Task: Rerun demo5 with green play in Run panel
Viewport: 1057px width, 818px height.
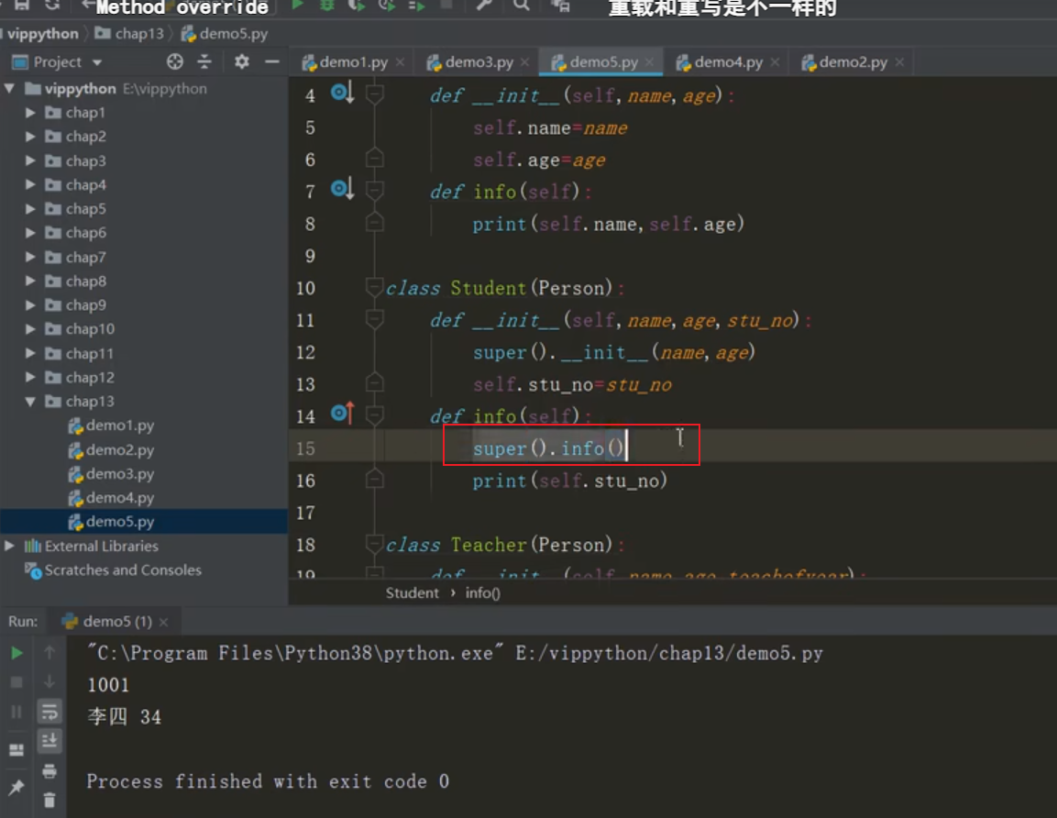Action: pyautogui.click(x=17, y=653)
